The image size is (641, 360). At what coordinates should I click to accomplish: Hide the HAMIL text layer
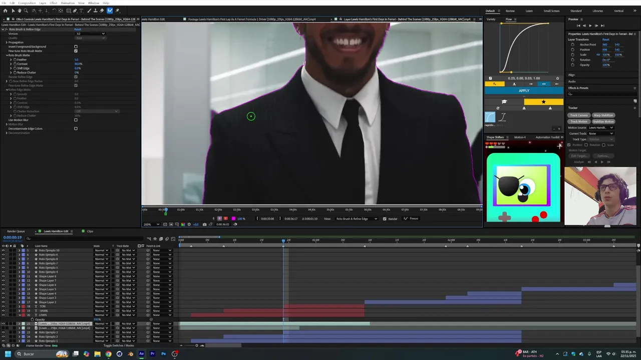tap(3, 311)
